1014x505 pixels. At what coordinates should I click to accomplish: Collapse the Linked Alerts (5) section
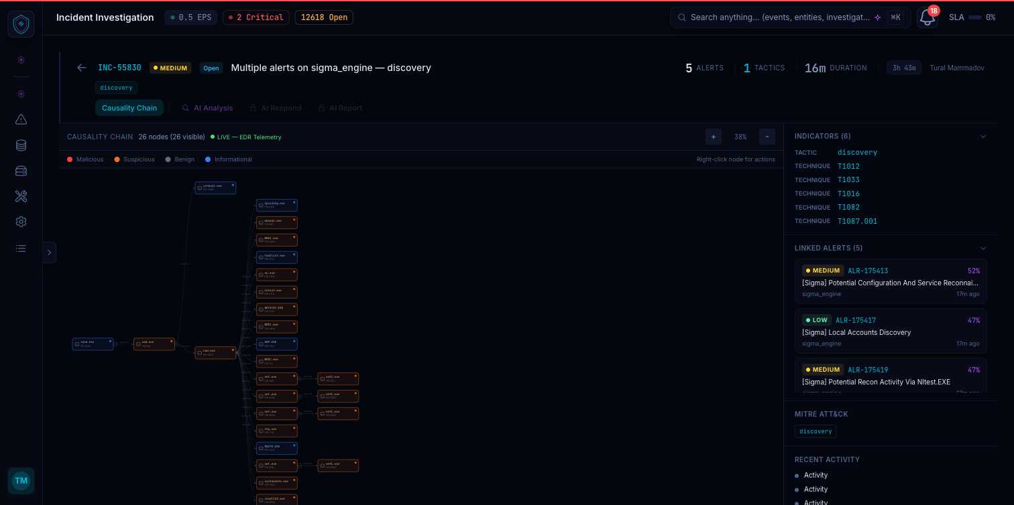983,248
